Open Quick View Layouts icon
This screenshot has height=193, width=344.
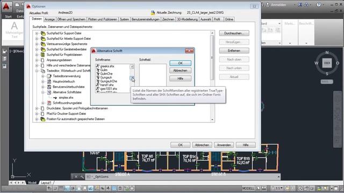[258, 188]
